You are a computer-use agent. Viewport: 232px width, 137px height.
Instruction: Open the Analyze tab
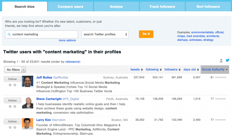point(116,7)
